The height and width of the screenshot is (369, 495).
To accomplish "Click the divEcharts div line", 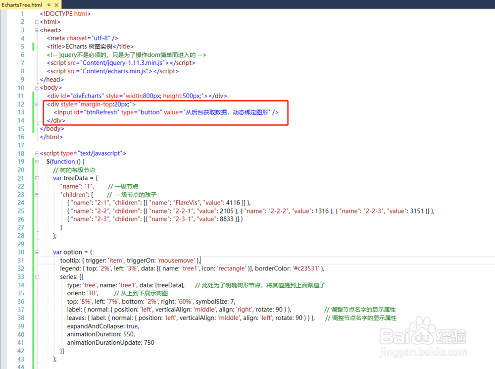I will coord(137,96).
